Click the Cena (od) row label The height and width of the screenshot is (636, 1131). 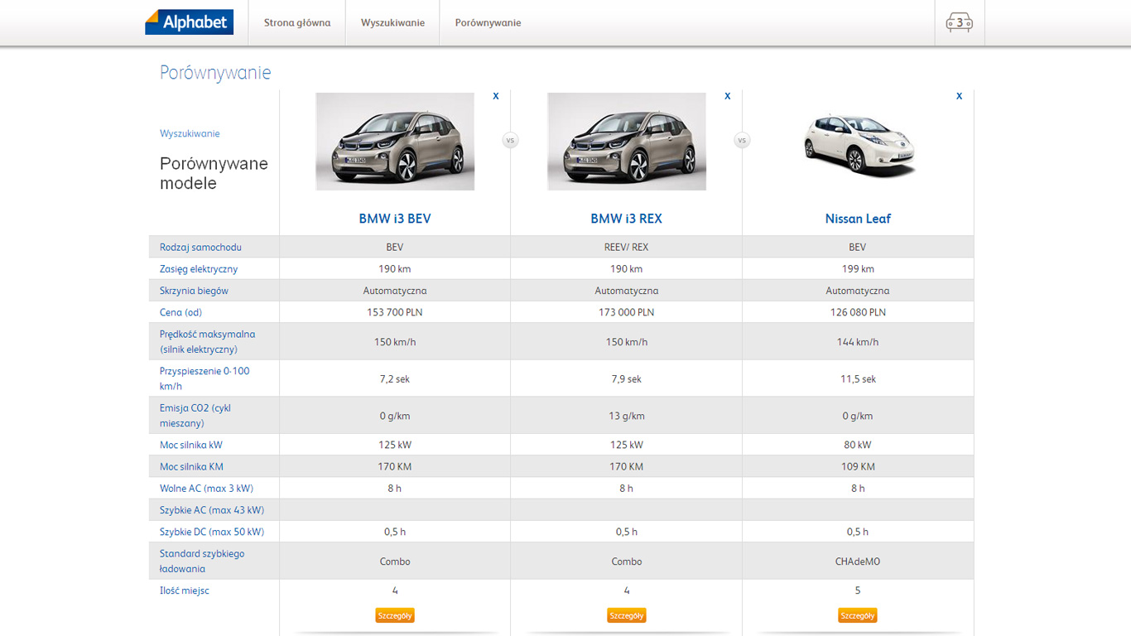[180, 312]
